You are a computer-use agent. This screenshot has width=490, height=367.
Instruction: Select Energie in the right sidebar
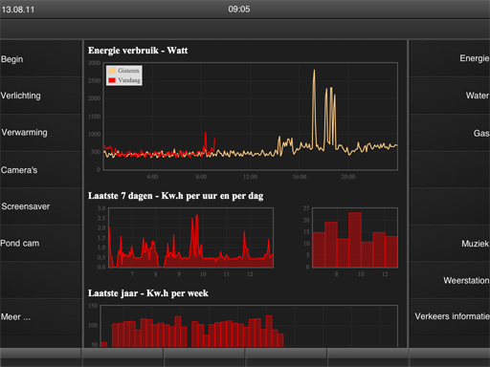(450, 58)
